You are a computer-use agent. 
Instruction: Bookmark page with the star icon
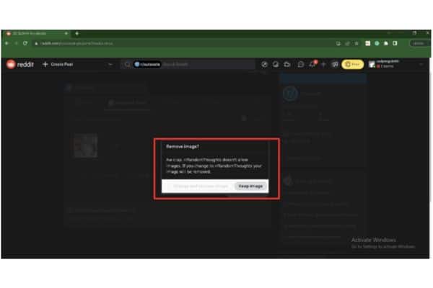[357, 43]
